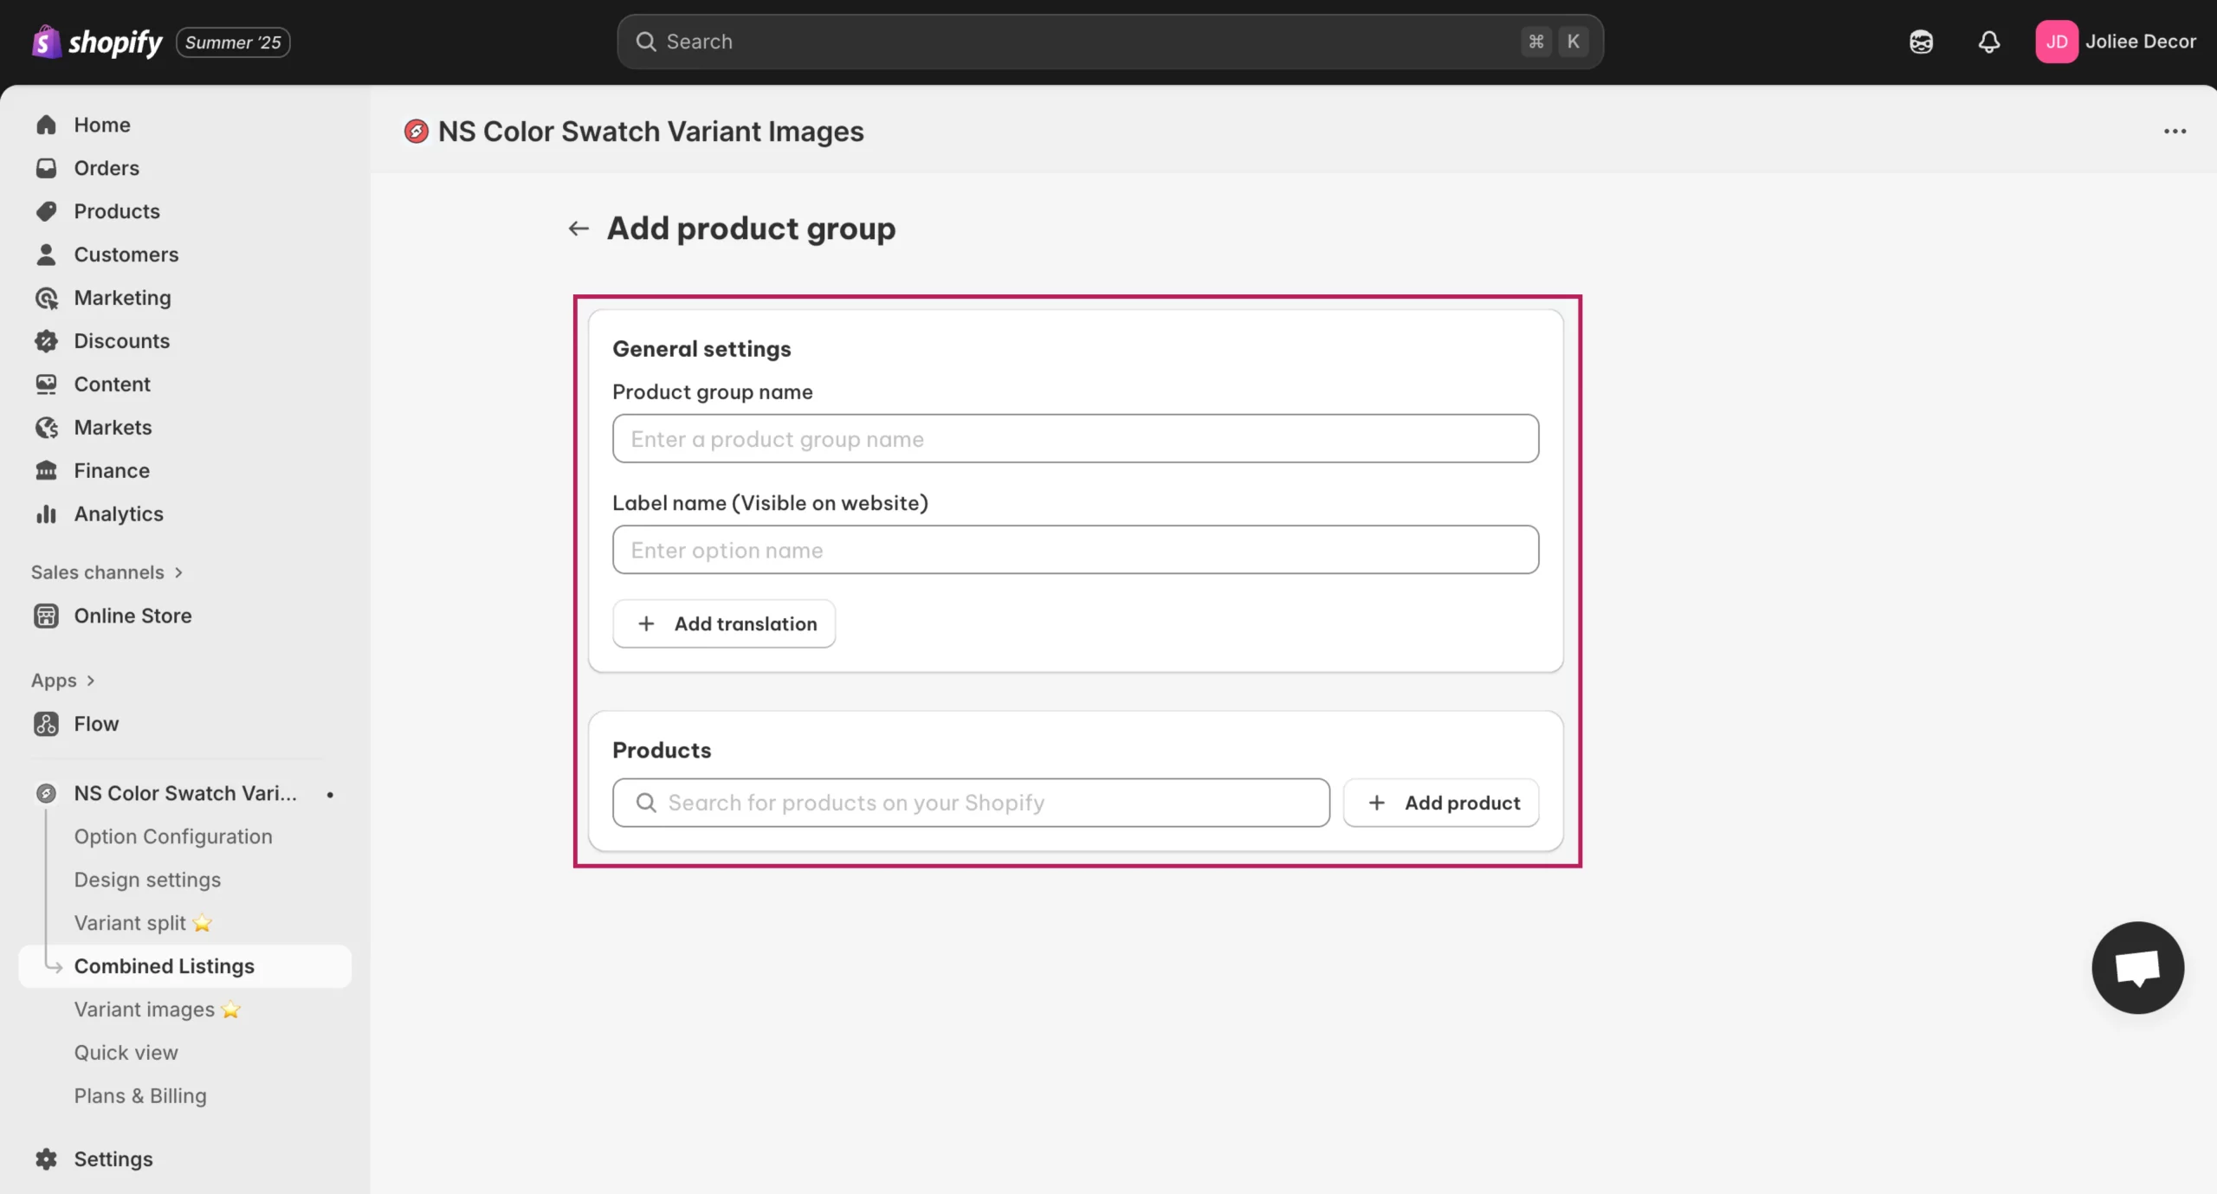The image size is (2217, 1194).
Task: Select Option Configuration in app submenu
Action: (x=173, y=836)
